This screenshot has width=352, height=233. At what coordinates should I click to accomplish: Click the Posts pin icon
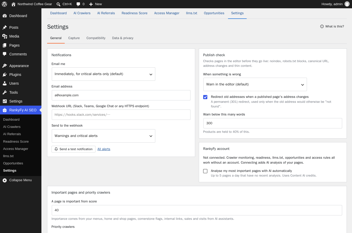point(5,27)
